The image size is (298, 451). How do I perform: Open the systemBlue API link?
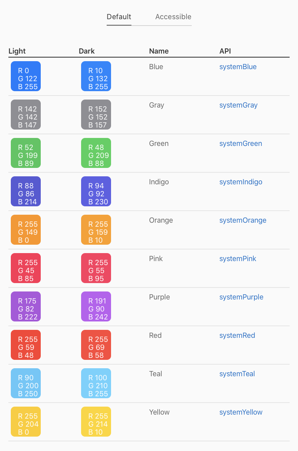(x=238, y=67)
